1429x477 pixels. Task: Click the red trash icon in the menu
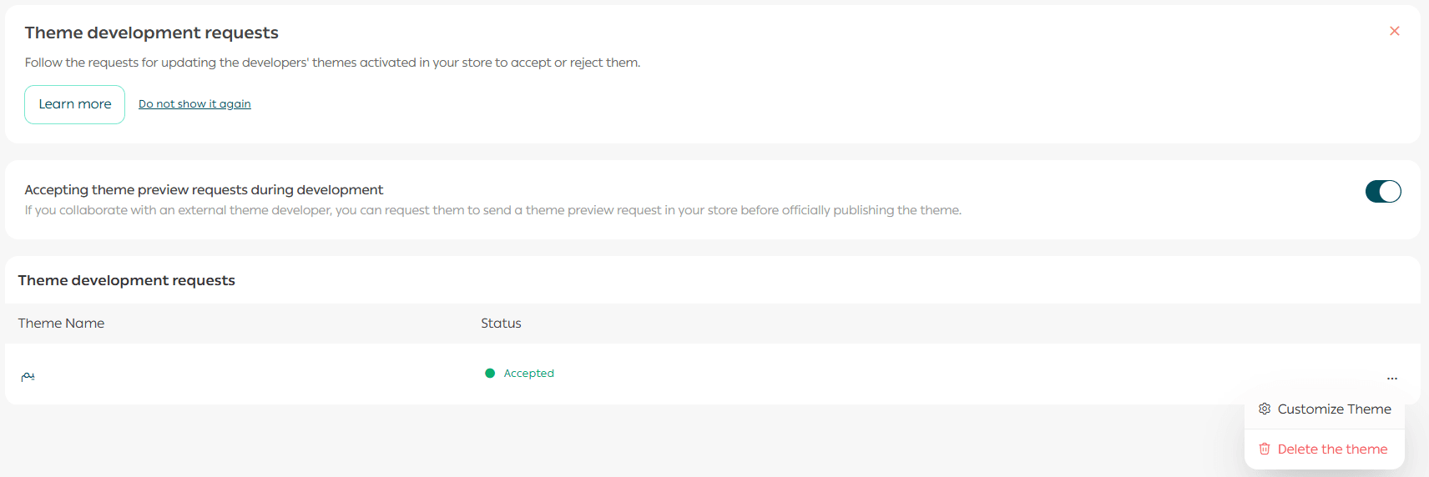point(1265,449)
